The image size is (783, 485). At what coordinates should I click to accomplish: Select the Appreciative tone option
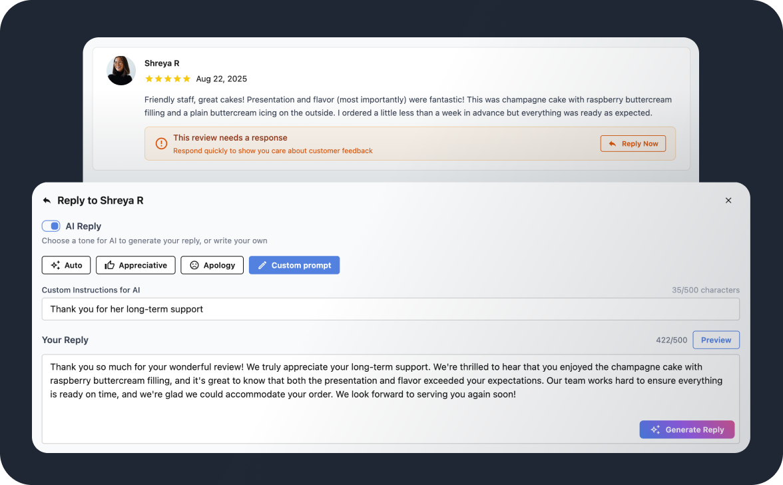click(135, 265)
